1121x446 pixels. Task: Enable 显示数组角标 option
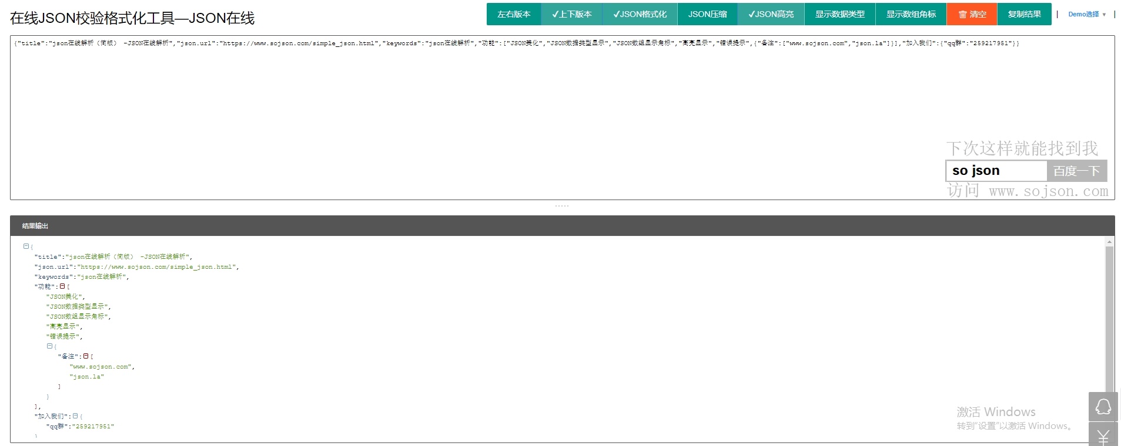coord(911,14)
